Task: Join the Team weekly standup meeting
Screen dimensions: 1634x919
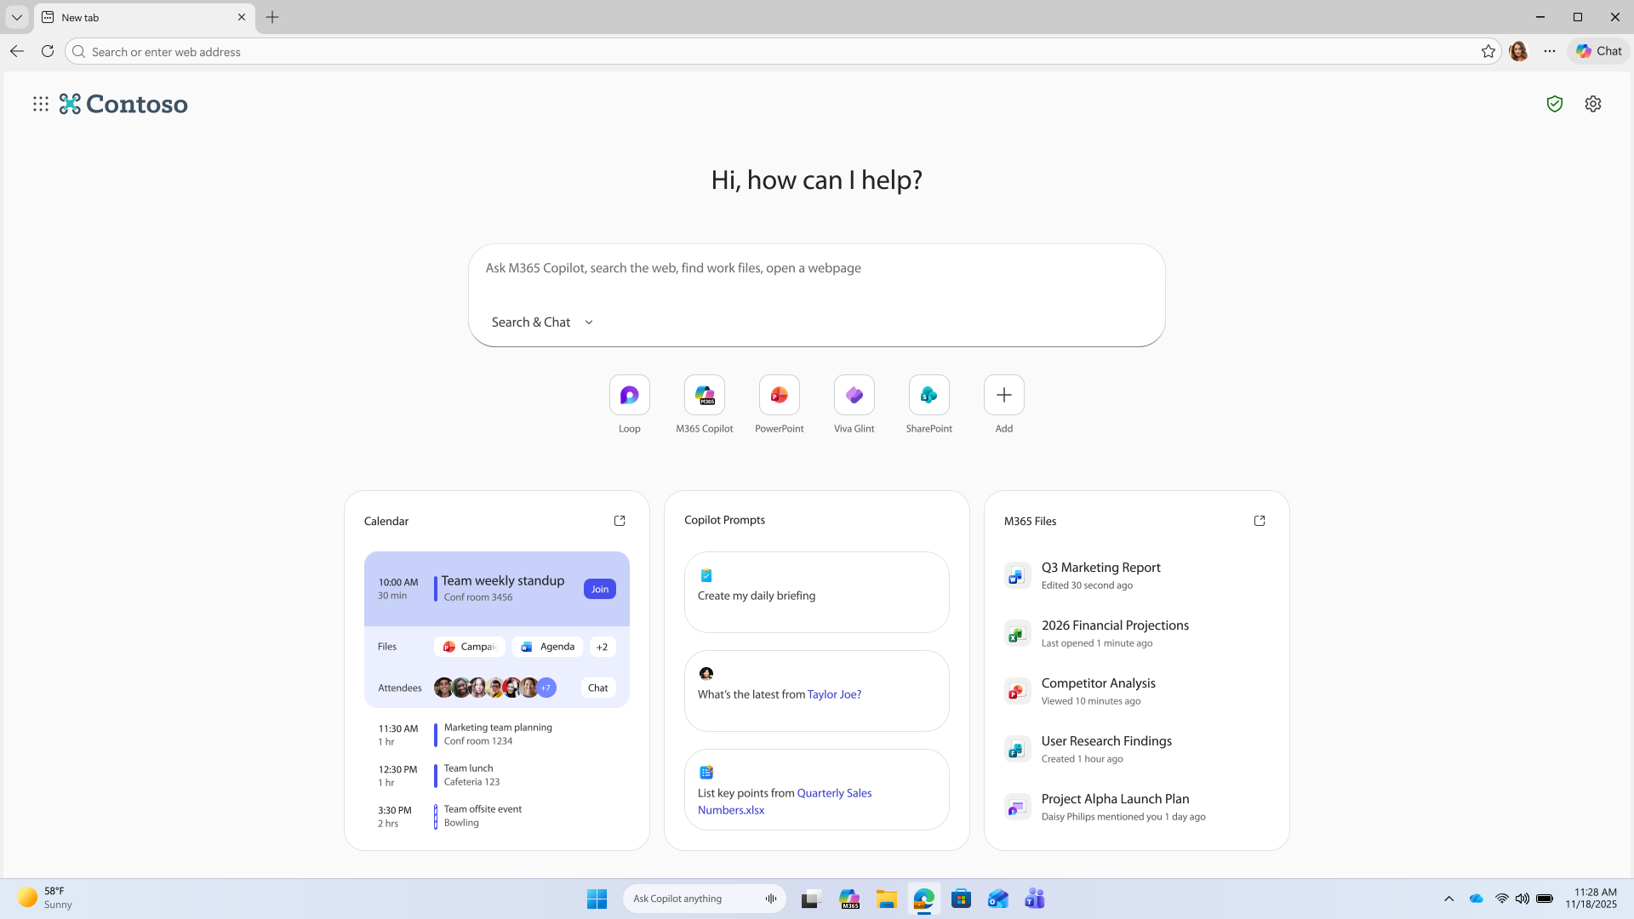Action: pyautogui.click(x=599, y=588)
